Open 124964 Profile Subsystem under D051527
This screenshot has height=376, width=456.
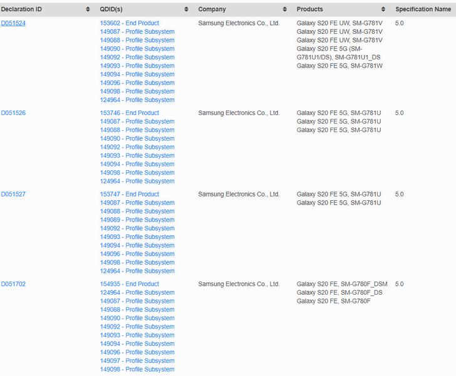coord(137,271)
